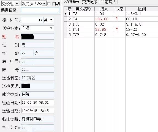This screenshot has width=158, height=132.
Task: Open the 实验结果 tab
Action: (71, 2)
